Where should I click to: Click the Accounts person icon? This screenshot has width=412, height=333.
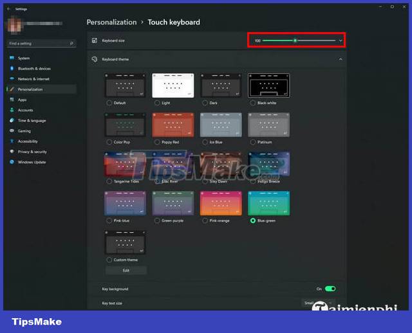click(12, 110)
